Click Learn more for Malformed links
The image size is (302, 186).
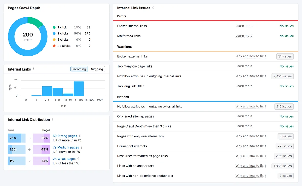point(244,36)
